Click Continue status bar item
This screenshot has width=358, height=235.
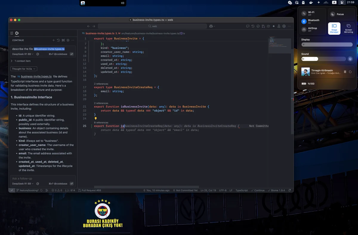pos(258,190)
